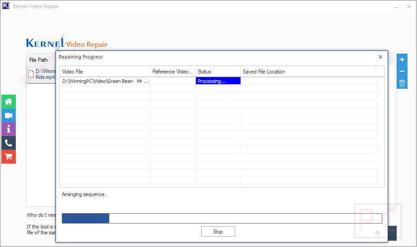
Task: Click the Saved File Location column header
Action: (x=308, y=72)
